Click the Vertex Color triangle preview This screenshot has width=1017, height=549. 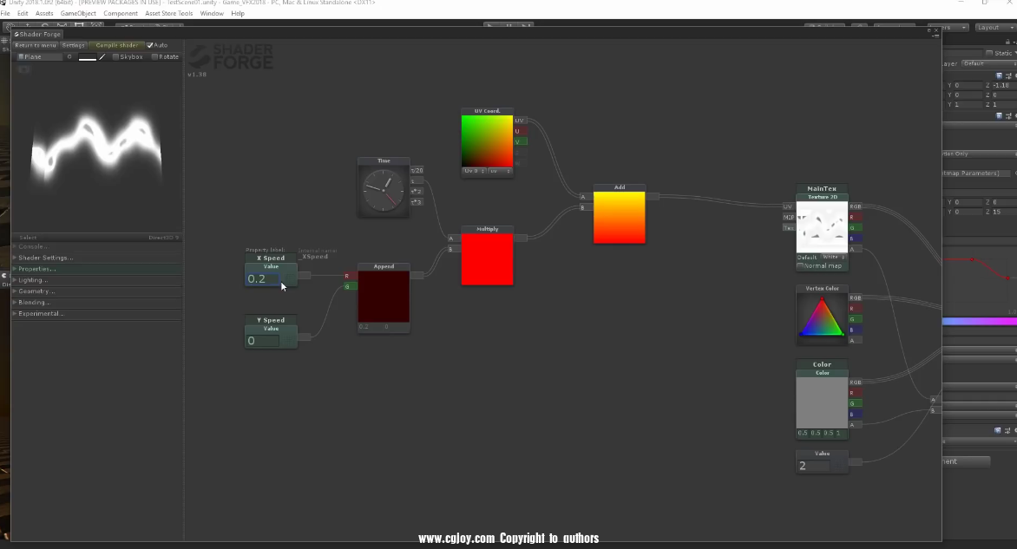pos(822,317)
